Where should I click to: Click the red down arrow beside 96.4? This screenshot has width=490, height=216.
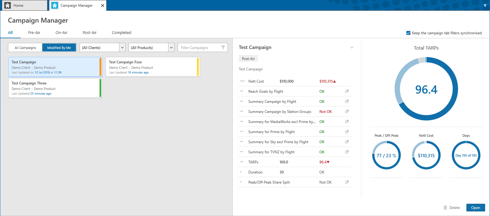click(328, 162)
